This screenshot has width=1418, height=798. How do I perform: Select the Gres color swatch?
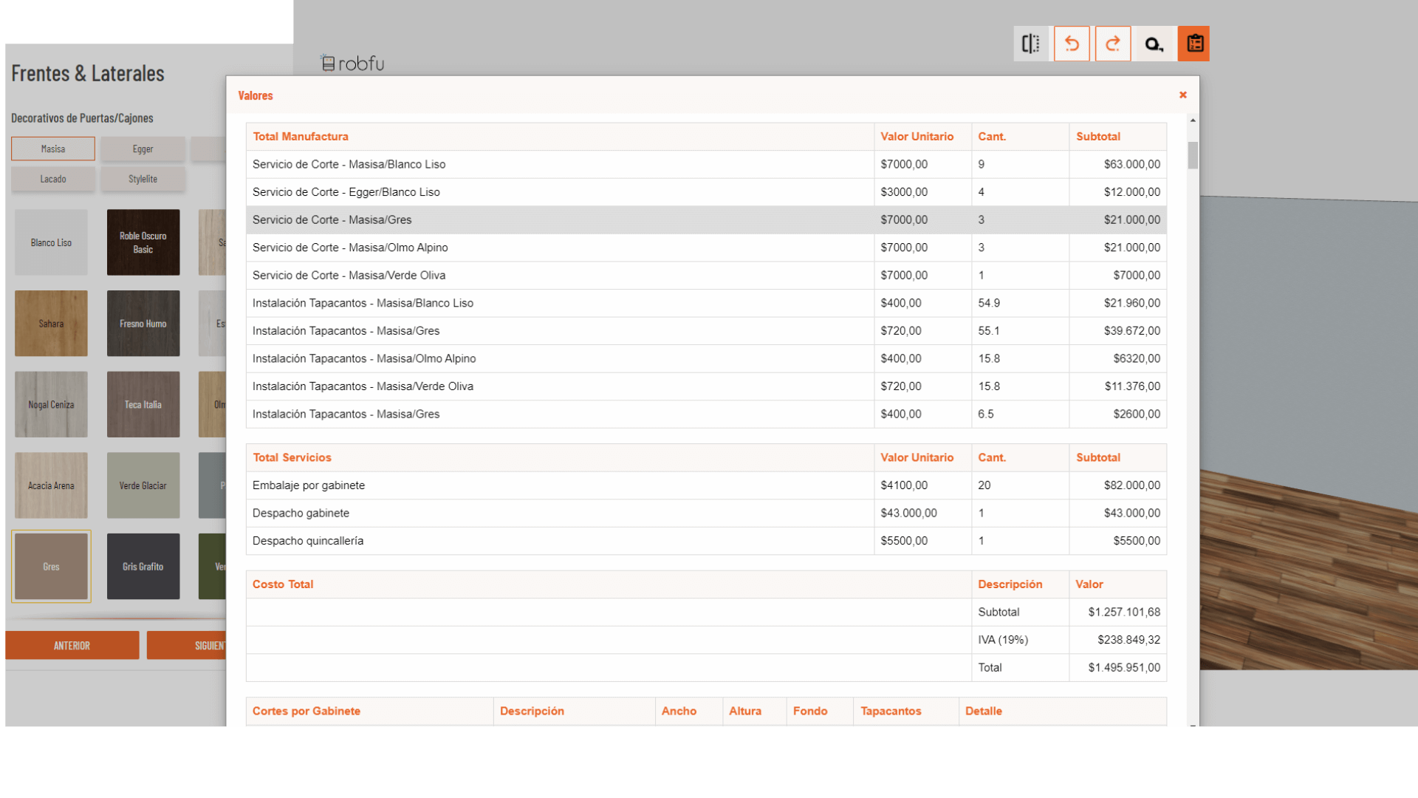(51, 567)
